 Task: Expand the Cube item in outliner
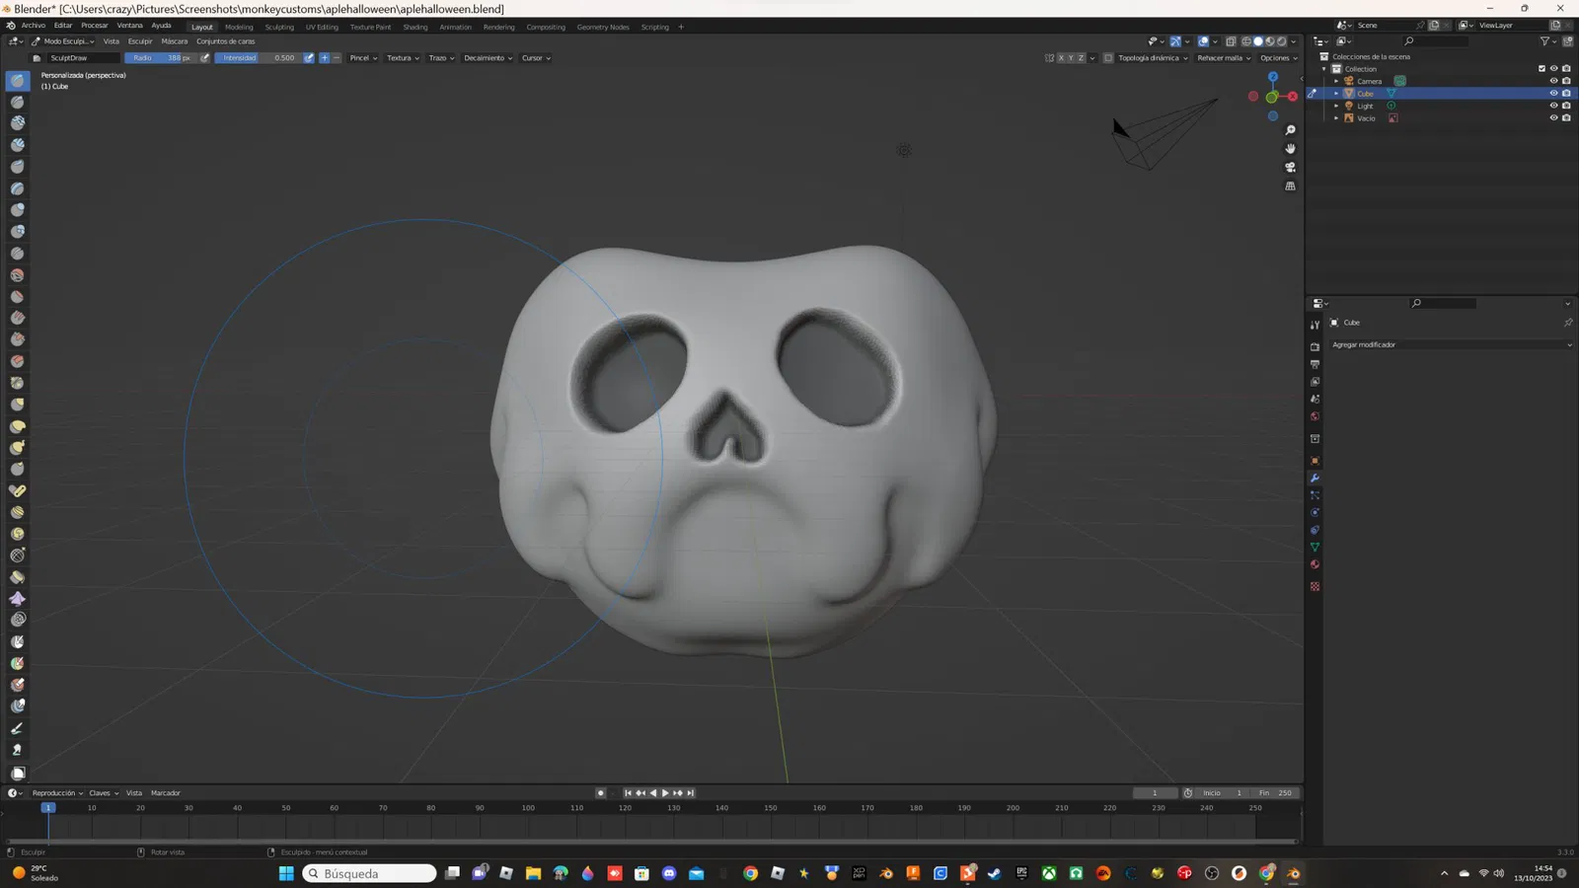pos(1336,94)
